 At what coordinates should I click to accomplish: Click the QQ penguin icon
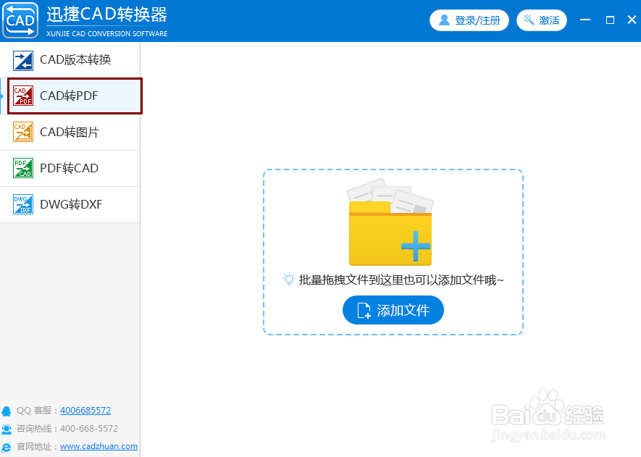pyautogui.click(x=7, y=411)
